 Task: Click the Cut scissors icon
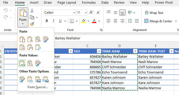(x=32, y=10)
